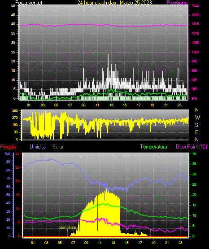Click the 'W' wind direction letter
The width and height of the screenshot is (209, 249).
(197, 118)
